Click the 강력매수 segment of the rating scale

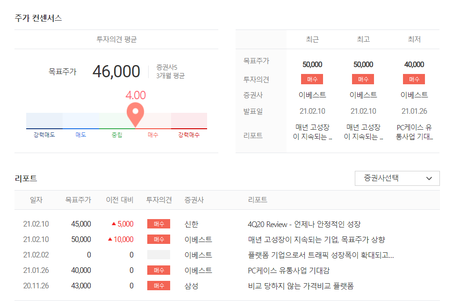189,121
